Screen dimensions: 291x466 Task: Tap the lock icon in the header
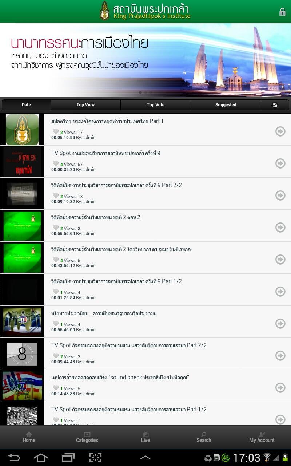[x=282, y=12]
